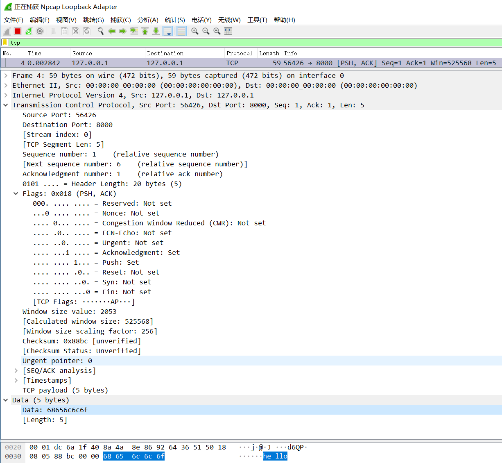Collapse the Transmission Control Protocol section
Screen dimensions: 502x463
click(6, 105)
